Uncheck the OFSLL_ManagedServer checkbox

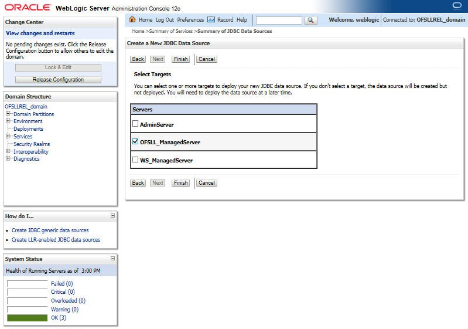click(135, 141)
